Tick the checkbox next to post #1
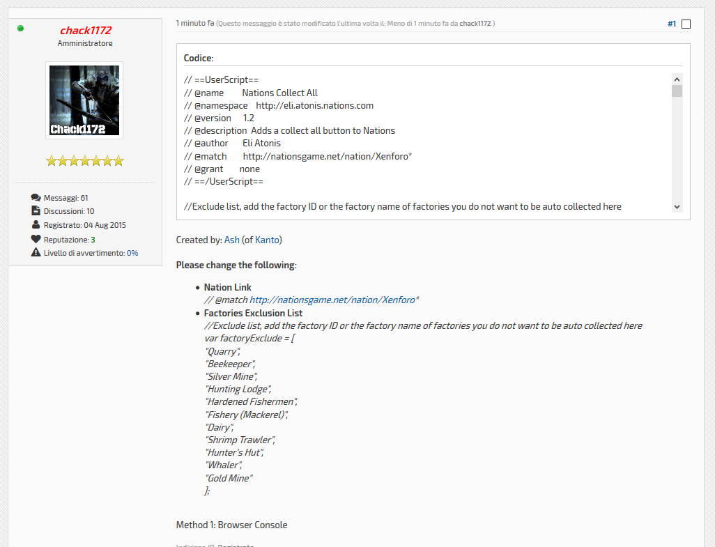Screen dimensions: 715x547 [686, 24]
